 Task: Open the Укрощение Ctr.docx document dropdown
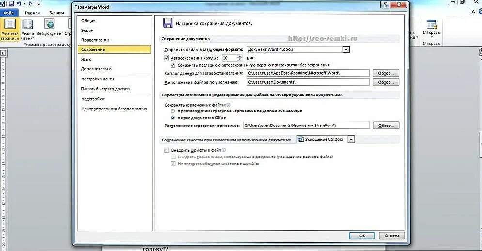point(351,140)
